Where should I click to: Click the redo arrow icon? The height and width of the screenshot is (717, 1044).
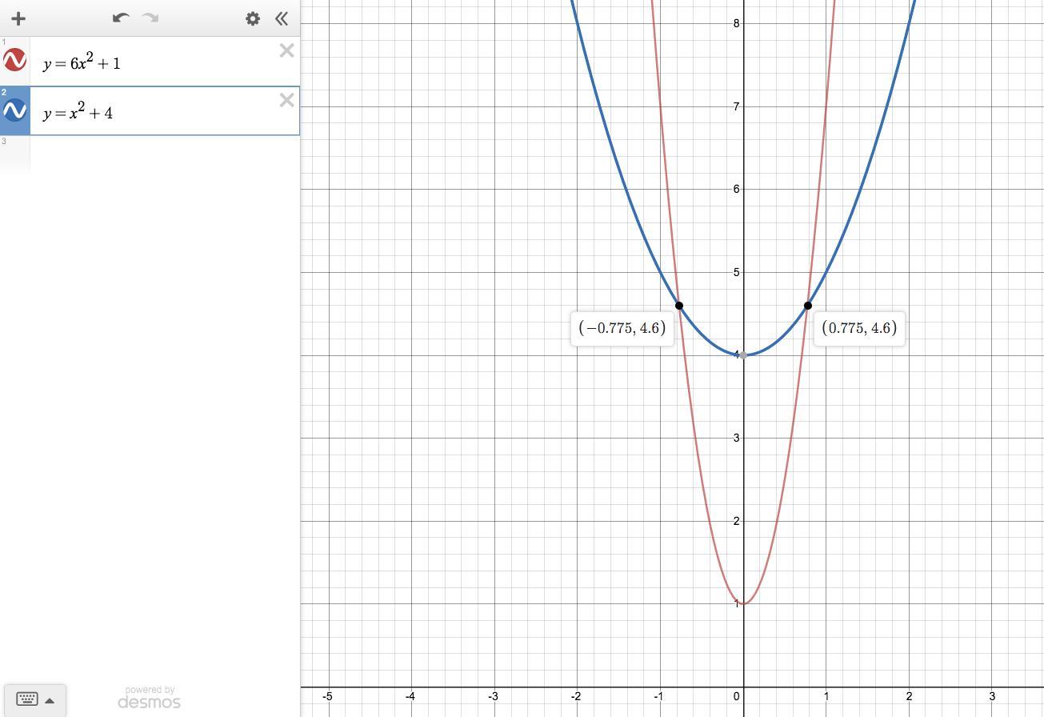click(150, 18)
